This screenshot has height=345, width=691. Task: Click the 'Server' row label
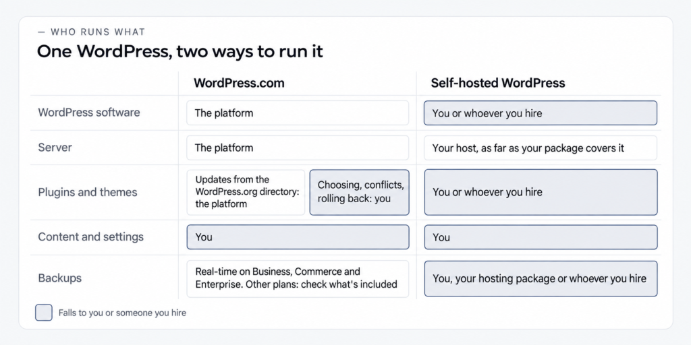pyautogui.click(x=55, y=148)
